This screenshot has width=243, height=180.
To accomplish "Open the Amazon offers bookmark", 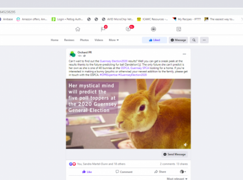I will coord(32,19).
